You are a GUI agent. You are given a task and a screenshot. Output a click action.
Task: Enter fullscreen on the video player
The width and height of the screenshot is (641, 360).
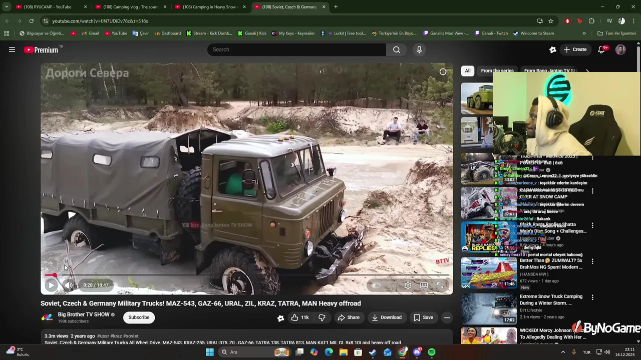pyautogui.click(x=440, y=285)
